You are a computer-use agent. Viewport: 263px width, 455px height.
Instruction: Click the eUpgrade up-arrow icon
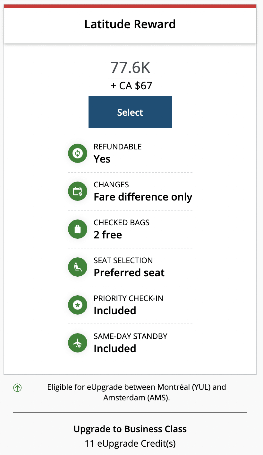(x=17, y=388)
